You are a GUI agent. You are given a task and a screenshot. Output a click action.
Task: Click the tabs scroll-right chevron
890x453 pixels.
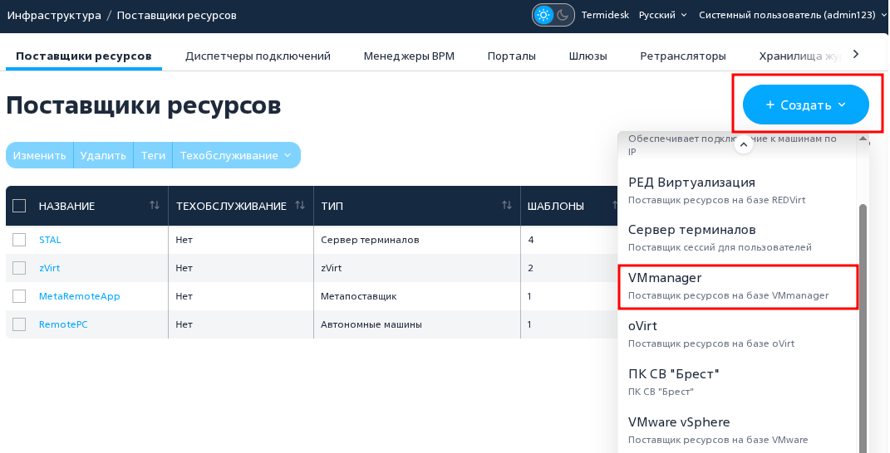tap(857, 54)
